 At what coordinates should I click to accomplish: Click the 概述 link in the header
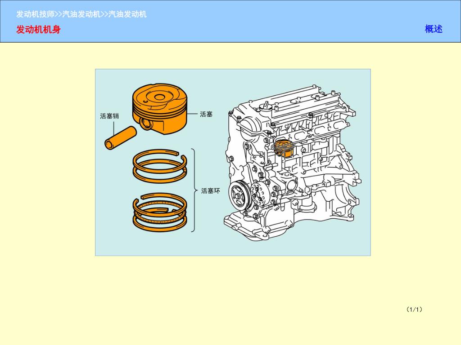(434, 29)
